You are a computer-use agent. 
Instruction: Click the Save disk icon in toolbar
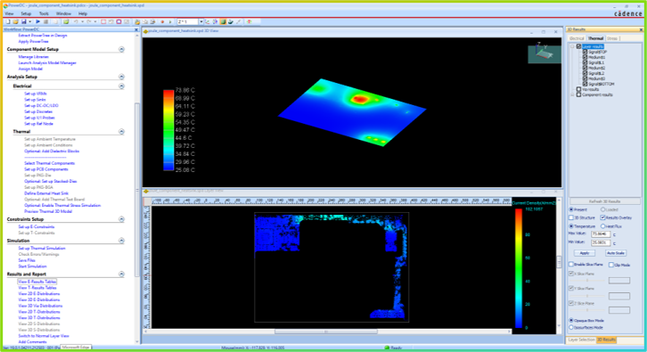[23, 21]
